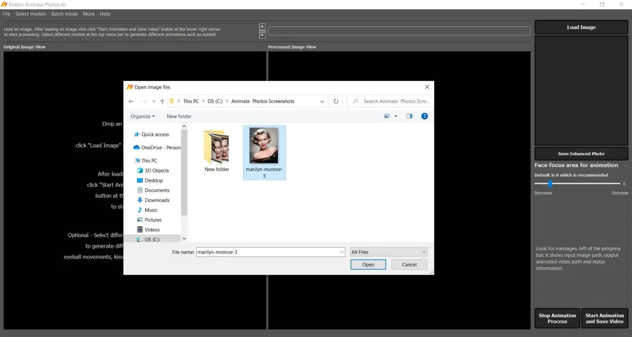Click the progress bar in Pixbim

399,31
